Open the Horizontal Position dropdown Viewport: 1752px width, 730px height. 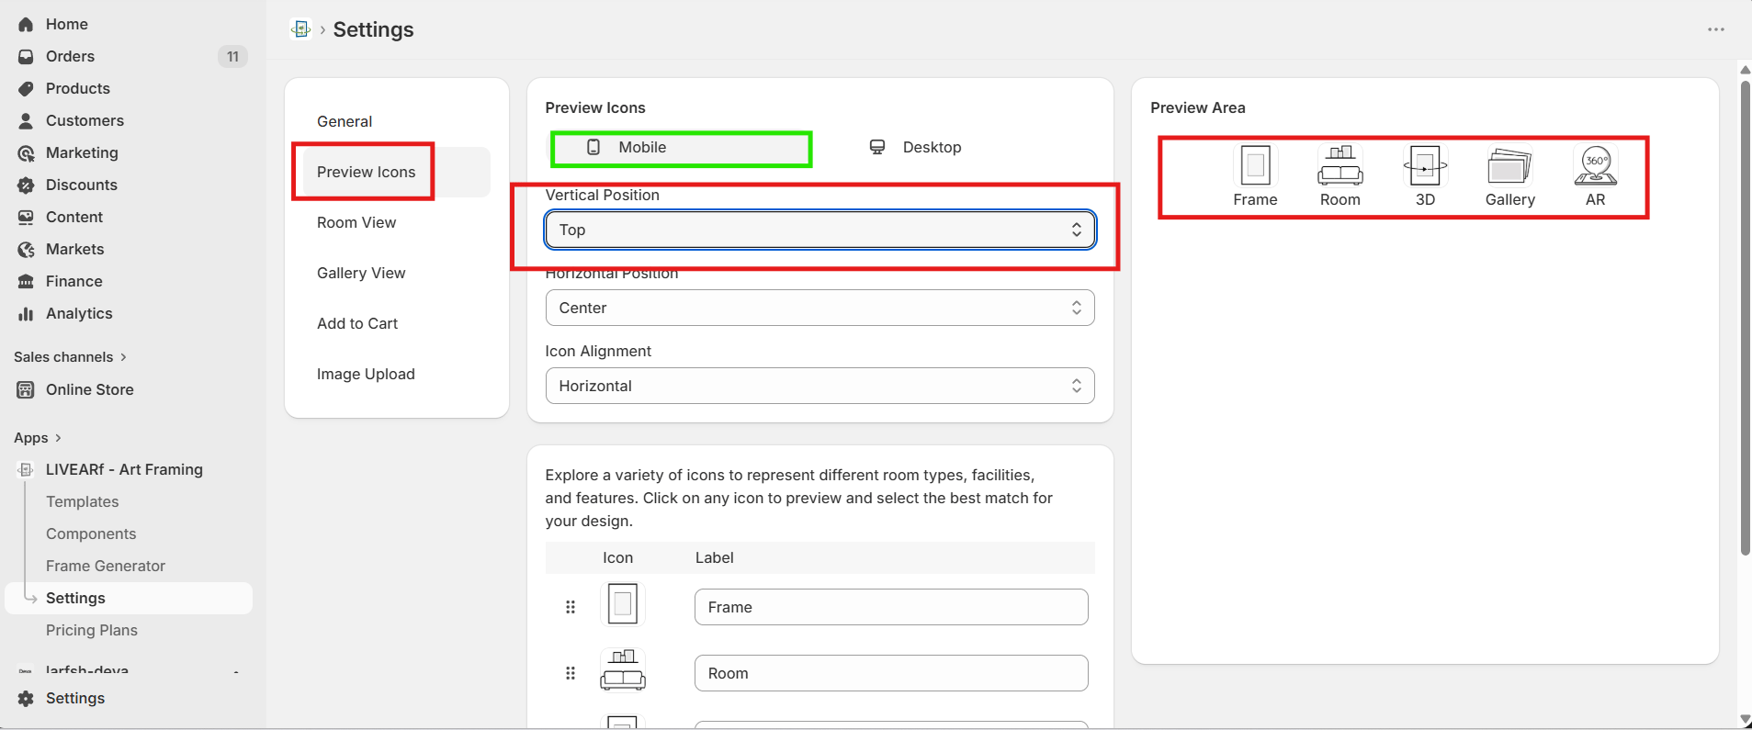point(820,308)
